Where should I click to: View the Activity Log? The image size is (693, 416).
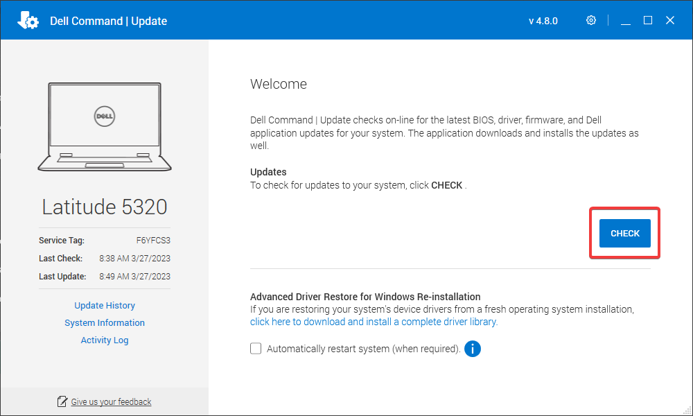pyautogui.click(x=105, y=340)
